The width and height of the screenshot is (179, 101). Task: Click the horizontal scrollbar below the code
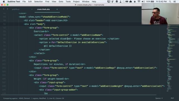pos(78,95)
